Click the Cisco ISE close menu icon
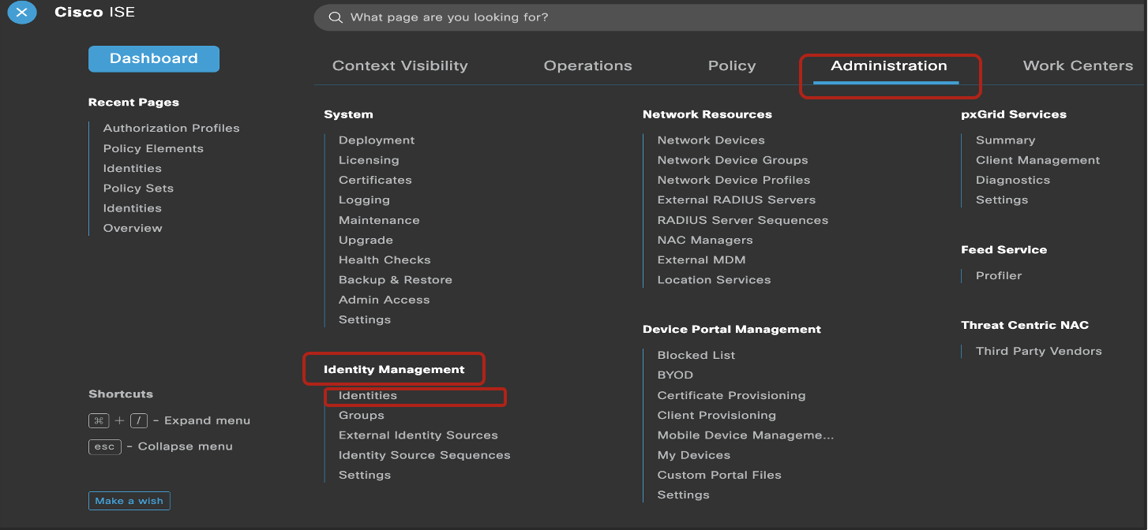Screen dimensions: 1148x530 (21, 13)
